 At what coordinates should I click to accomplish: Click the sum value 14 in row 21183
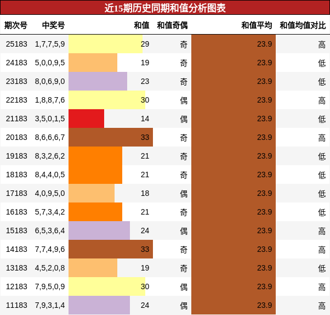click(x=145, y=119)
